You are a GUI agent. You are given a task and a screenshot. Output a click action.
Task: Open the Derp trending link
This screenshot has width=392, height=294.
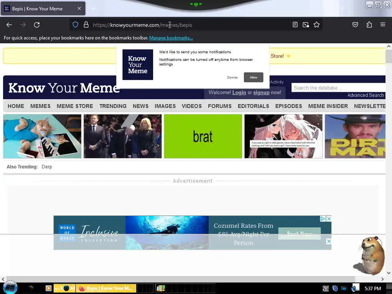(47, 167)
